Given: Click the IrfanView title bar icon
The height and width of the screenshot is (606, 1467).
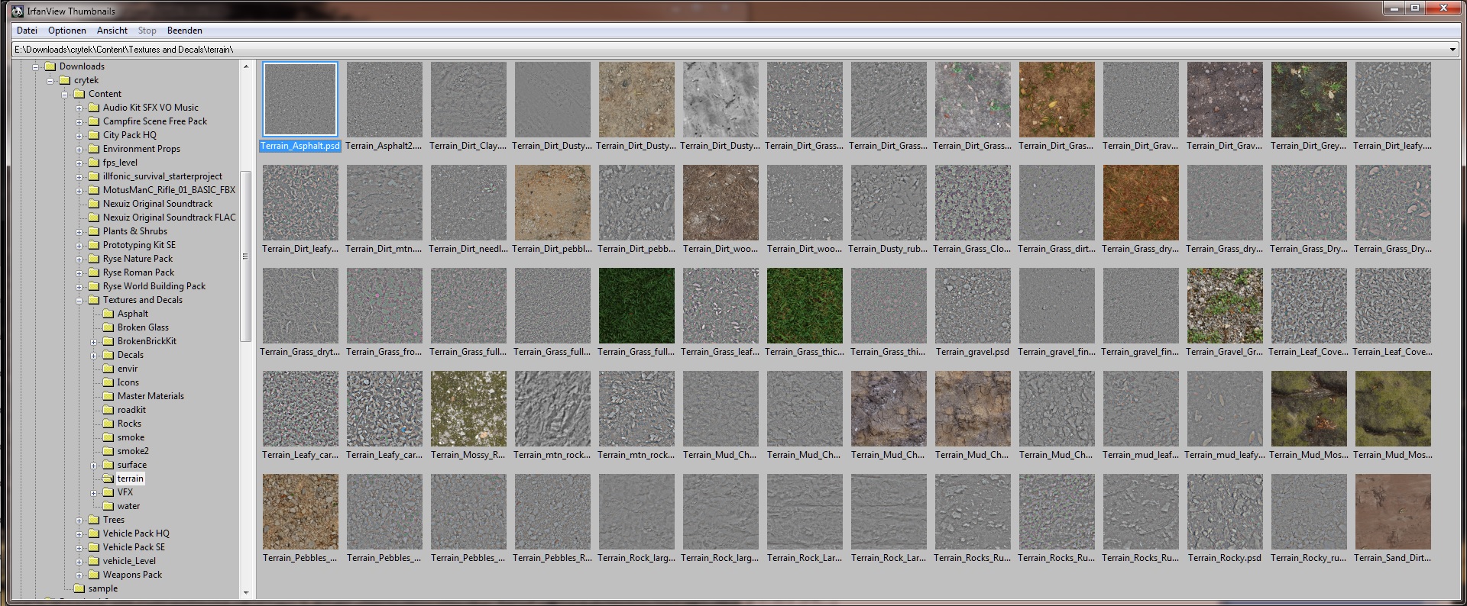Looking at the screenshot, I should pyautogui.click(x=17, y=11).
